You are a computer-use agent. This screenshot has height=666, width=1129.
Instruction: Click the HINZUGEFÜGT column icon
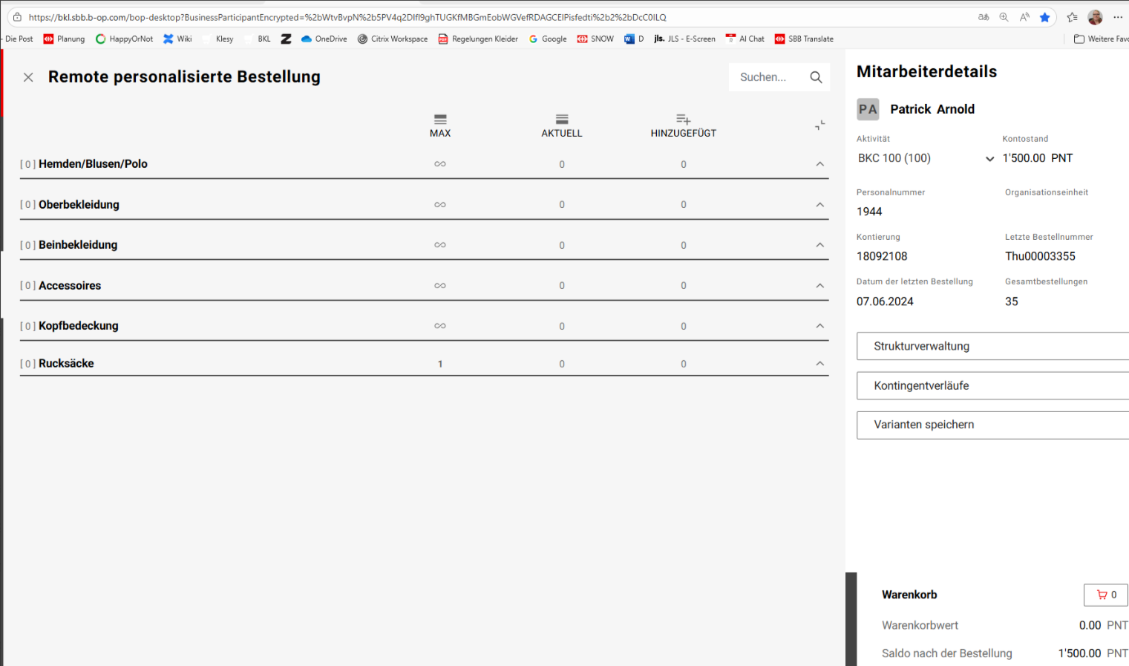tap(683, 119)
